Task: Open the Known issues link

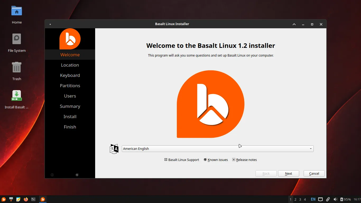Action: [x=216, y=160]
